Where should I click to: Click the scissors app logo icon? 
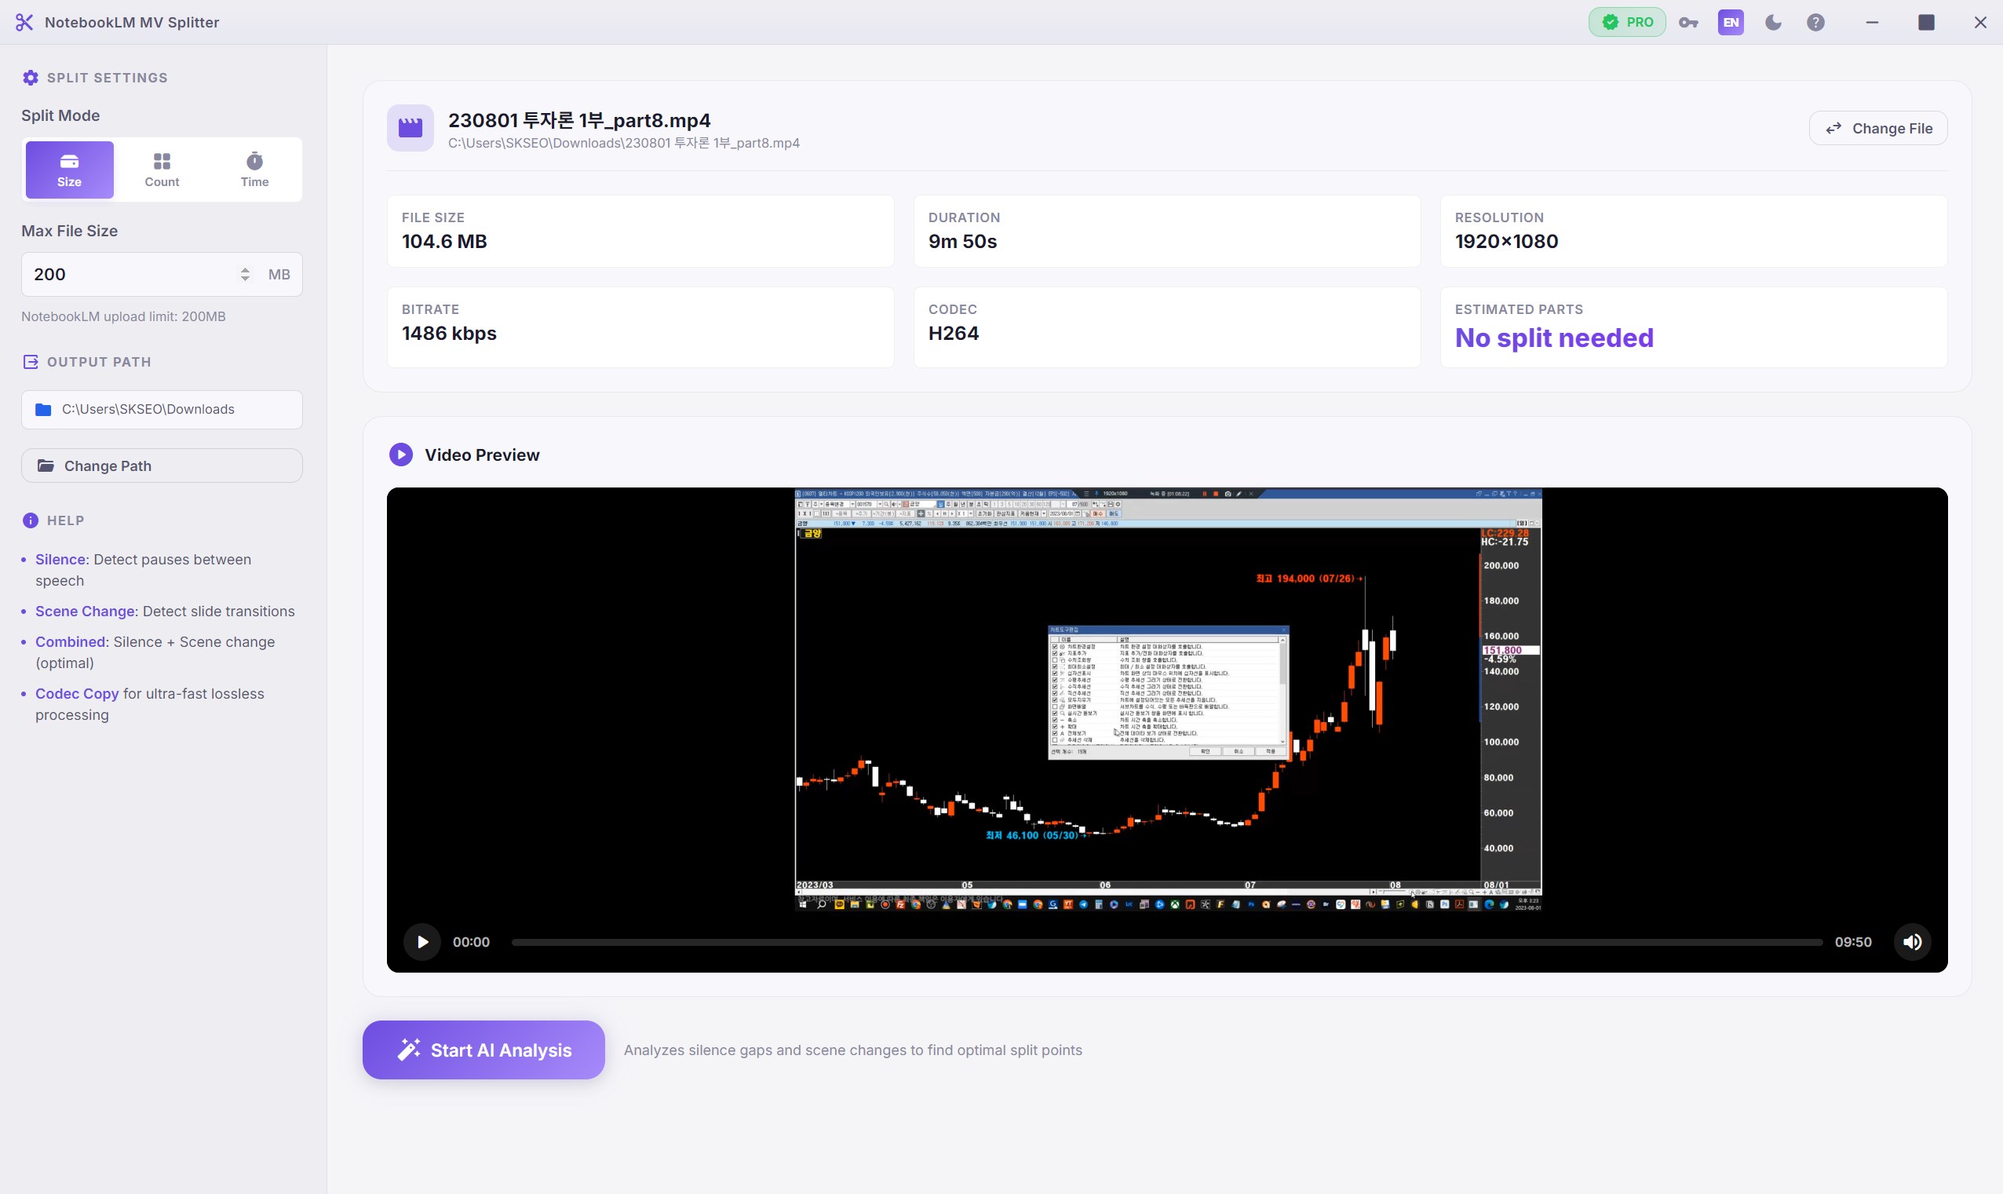point(24,22)
